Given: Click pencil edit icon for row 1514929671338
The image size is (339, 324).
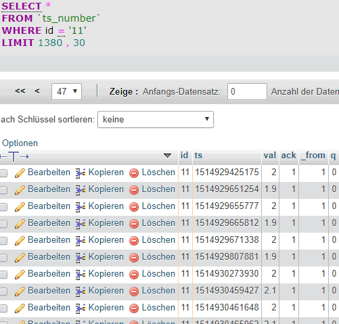Looking at the screenshot, I should [20, 241].
